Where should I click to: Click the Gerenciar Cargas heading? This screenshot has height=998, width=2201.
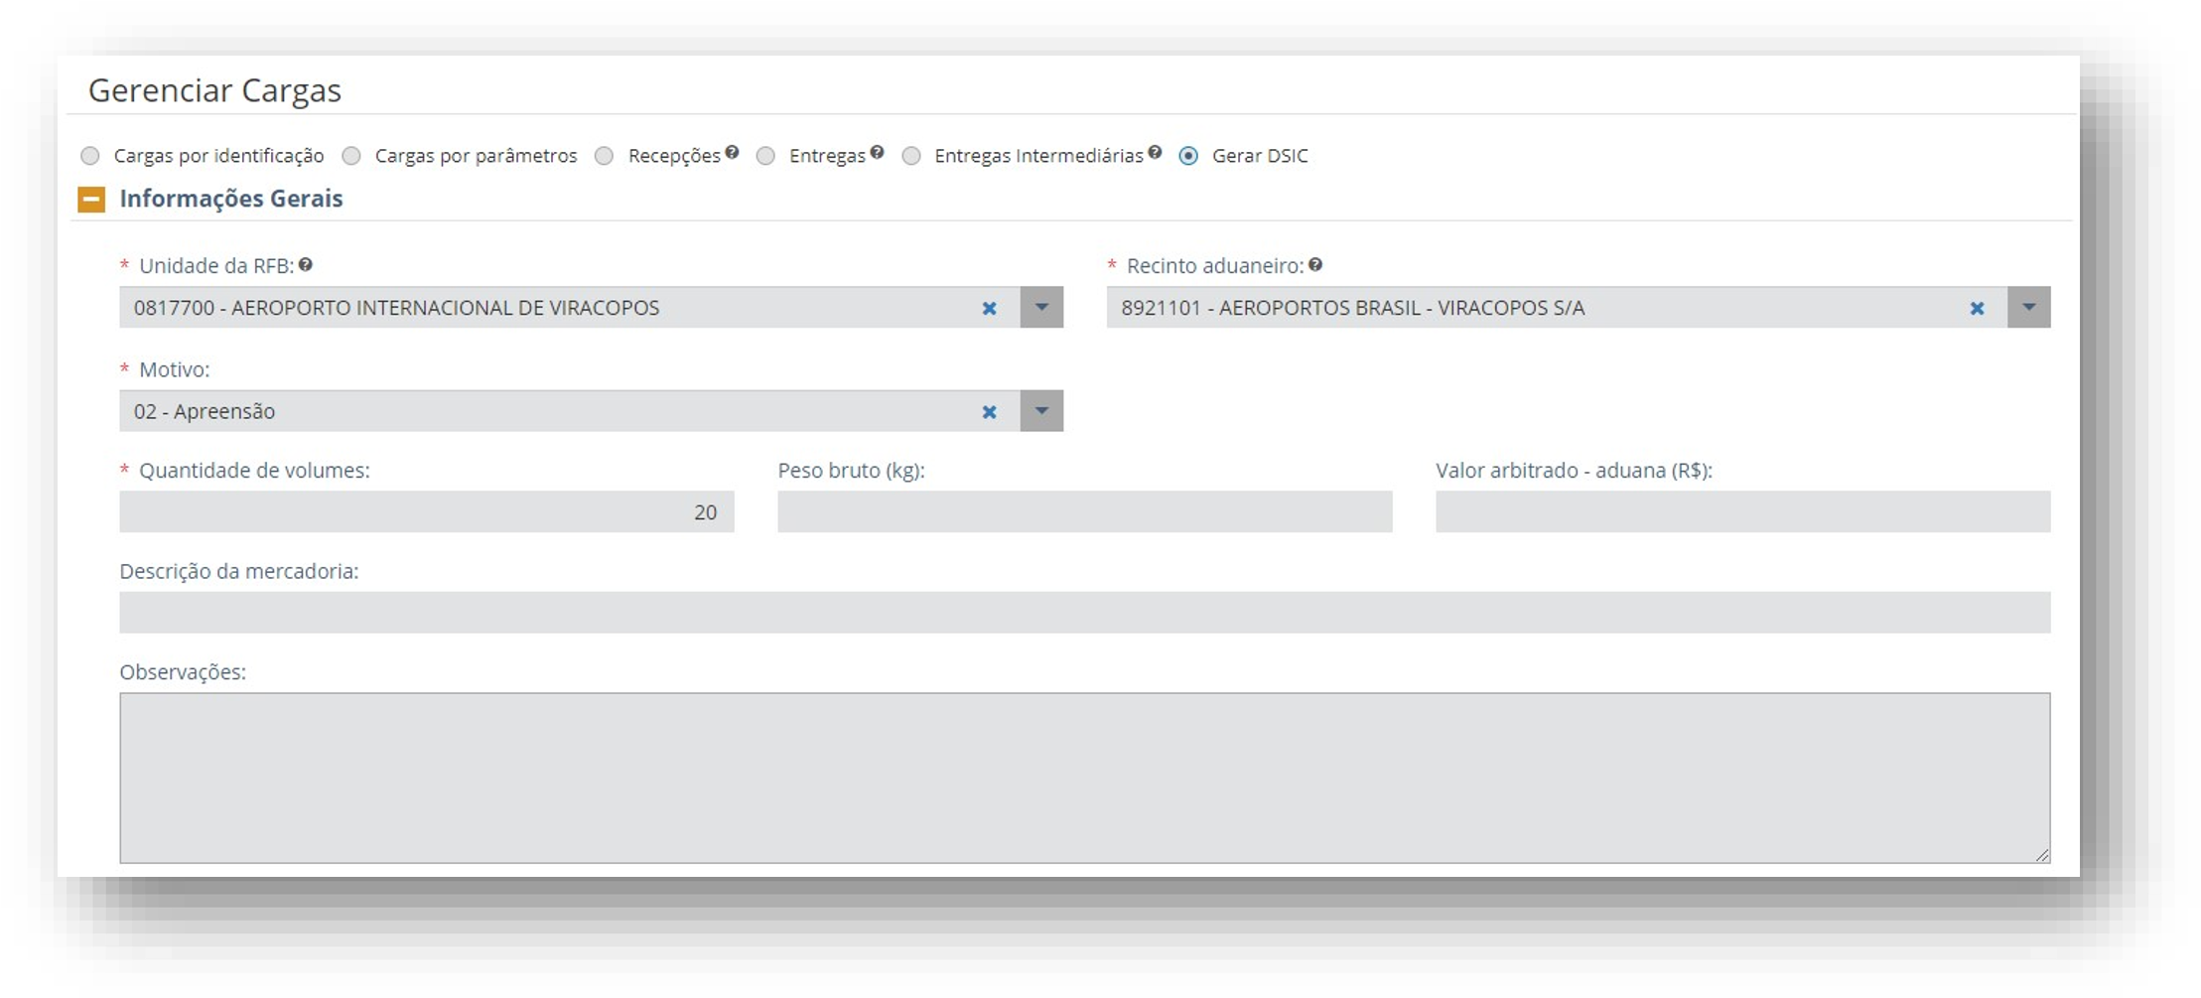pyautogui.click(x=214, y=90)
